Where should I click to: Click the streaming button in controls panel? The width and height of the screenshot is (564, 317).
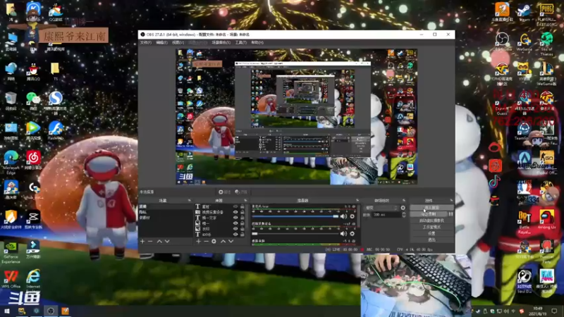tap(431, 208)
